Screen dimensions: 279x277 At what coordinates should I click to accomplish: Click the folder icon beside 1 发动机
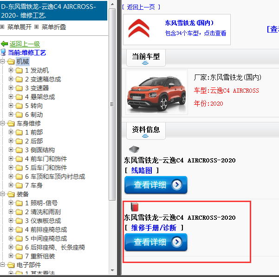19,70
